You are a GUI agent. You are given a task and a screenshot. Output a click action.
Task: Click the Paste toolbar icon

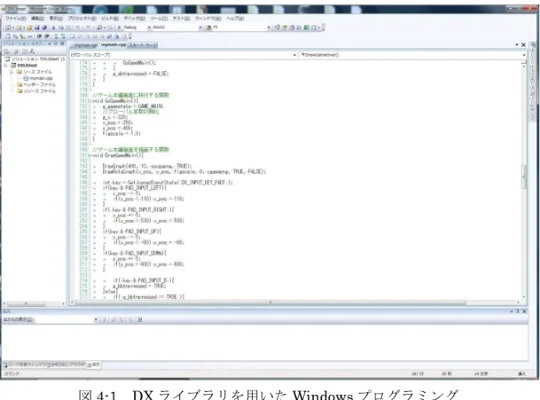[x=68, y=27]
